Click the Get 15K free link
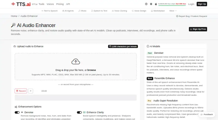 click(181, 4)
